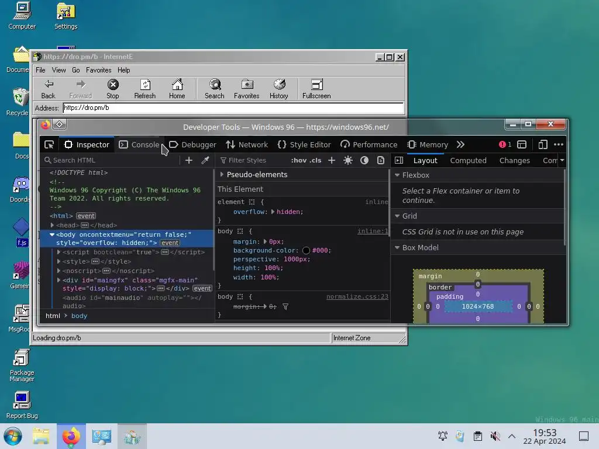
Task: Click the Search HTML field
Action: (x=111, y=160)
